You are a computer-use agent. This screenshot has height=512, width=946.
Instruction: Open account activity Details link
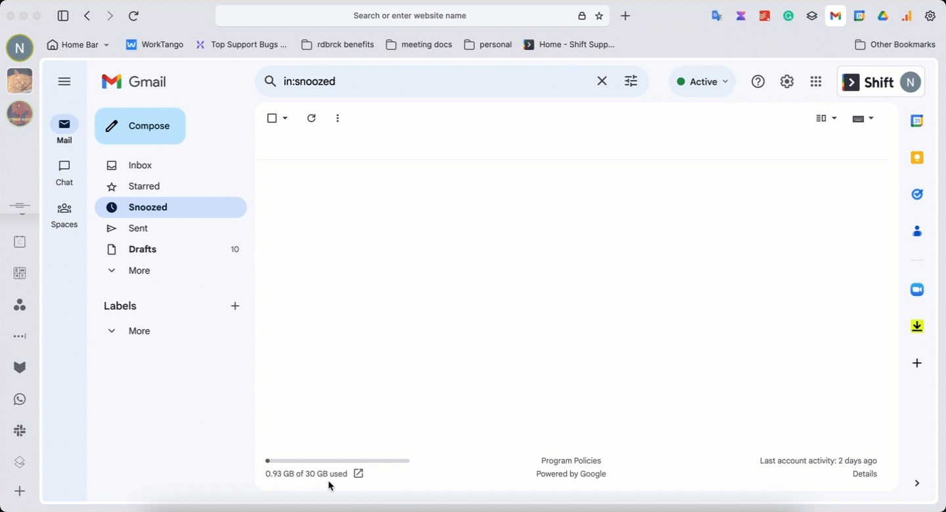(x=865, y=474)
